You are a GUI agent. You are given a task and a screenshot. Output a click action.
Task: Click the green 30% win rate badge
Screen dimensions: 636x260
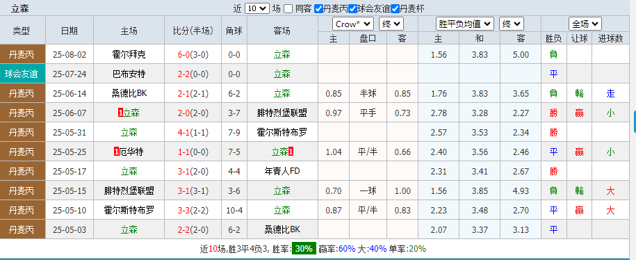pos(304,249)
